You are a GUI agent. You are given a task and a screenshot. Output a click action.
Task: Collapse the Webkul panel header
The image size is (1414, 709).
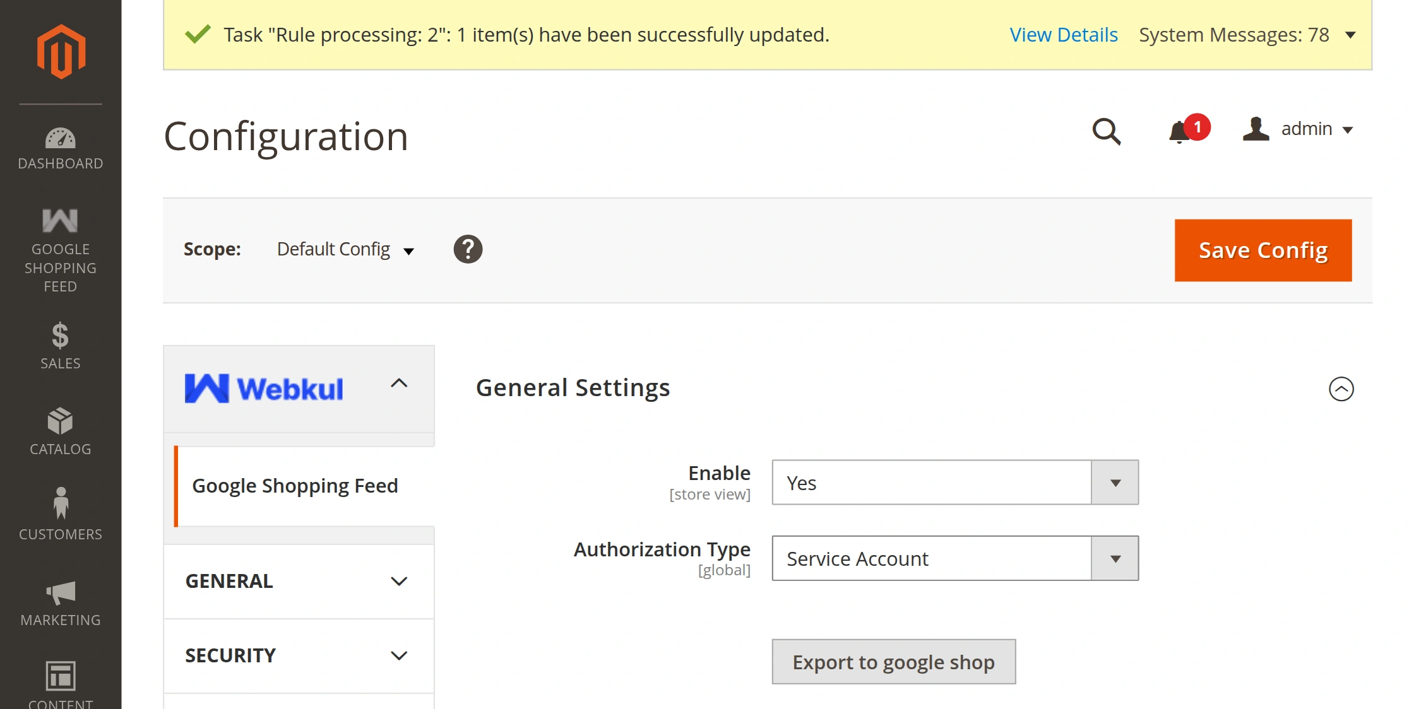[x=398, y=384]
